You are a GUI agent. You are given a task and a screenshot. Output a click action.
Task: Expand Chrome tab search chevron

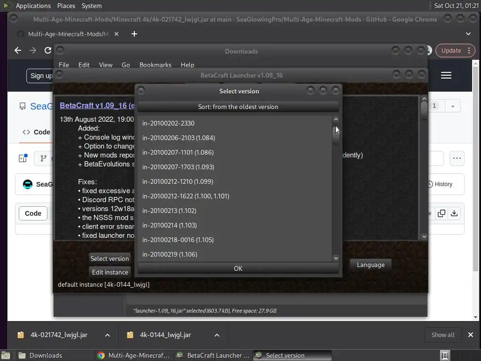click(x=468, y=34)
